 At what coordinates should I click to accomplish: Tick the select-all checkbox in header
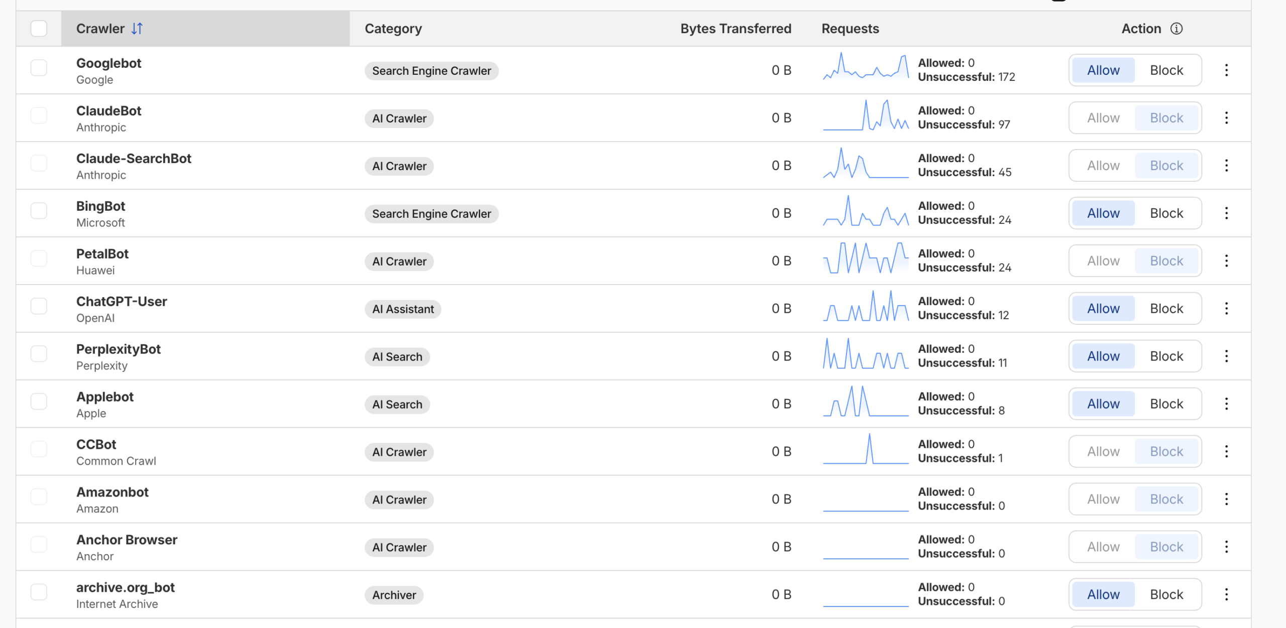[39, 29]
